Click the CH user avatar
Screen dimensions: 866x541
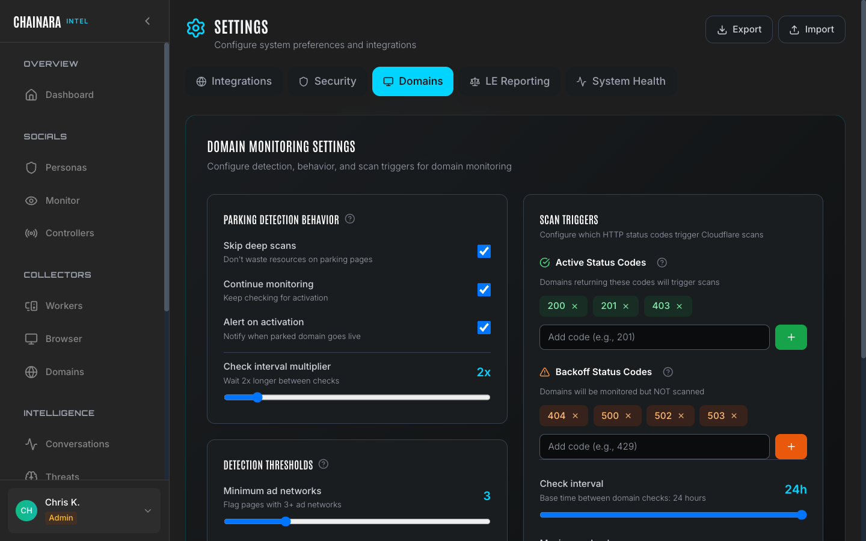click(x=26, y=510)
